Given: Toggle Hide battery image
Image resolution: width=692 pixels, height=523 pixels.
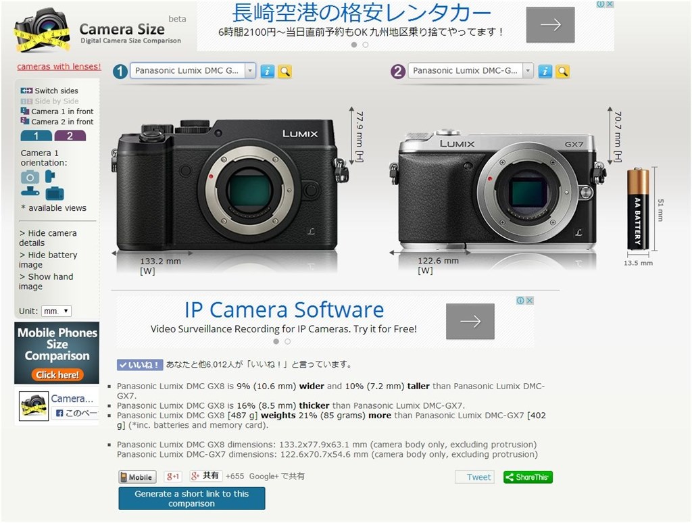Looking at the screenshot, I should point(48,260).
